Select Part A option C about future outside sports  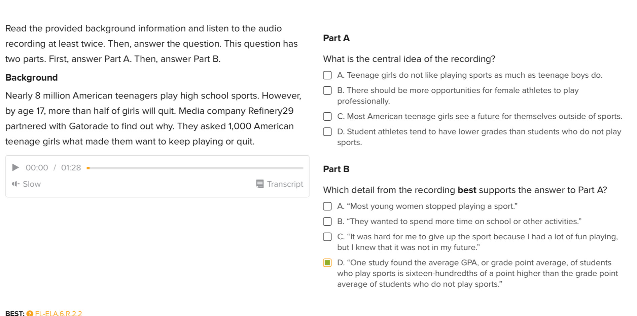pyautogui.click(x=327, y=116)
